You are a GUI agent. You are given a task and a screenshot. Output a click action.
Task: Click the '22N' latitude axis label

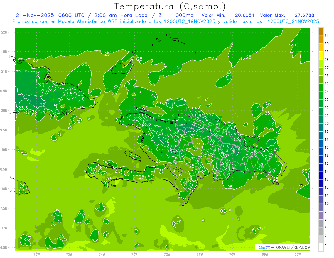tap(4, 32)
